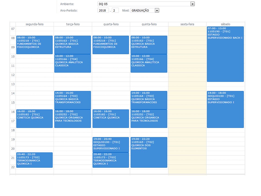The width and height of the screenshot is (261, 196).
Task: Select the sexta-feira column header
Action: [187, 24]
